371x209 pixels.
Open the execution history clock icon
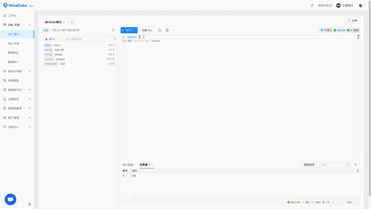[x=159, y=30]
